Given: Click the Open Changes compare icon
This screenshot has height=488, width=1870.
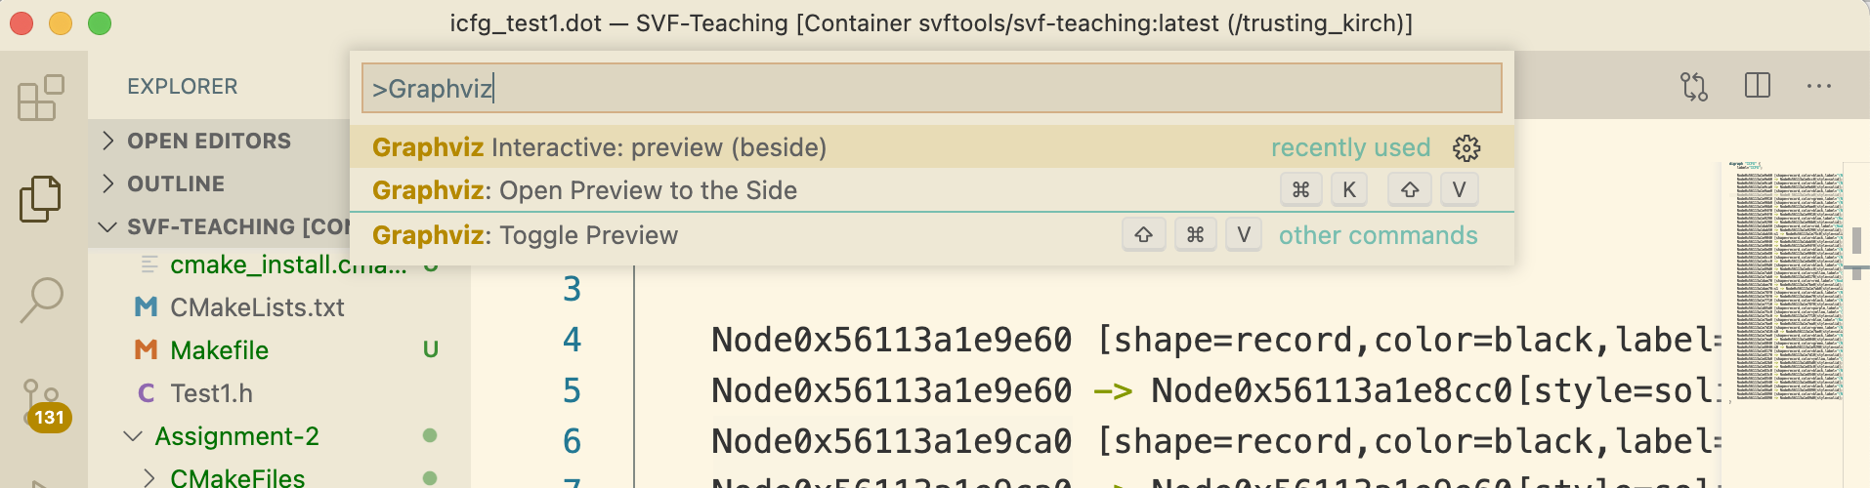Looking at the screenshot, I should pyautogui.click(x=1694, y=87).
